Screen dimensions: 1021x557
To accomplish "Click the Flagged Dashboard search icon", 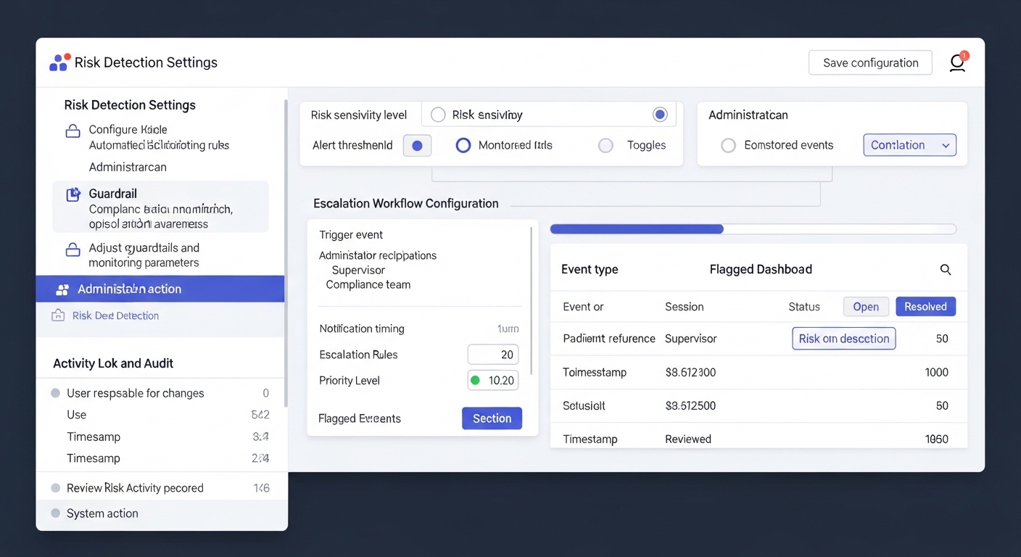I will click(946, 270).
